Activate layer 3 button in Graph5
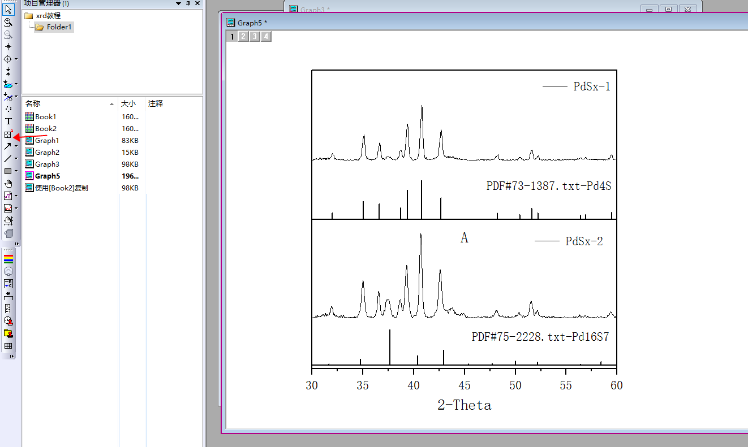Image resolution: width=748 pixels, height=447 pixels. coord(255,37)
